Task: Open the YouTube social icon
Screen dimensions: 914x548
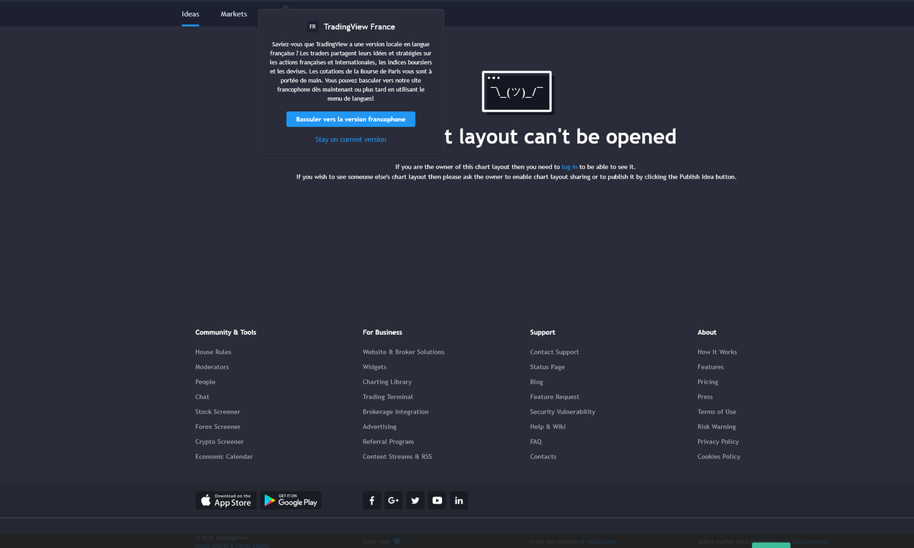Action: [x=437, y=500]
